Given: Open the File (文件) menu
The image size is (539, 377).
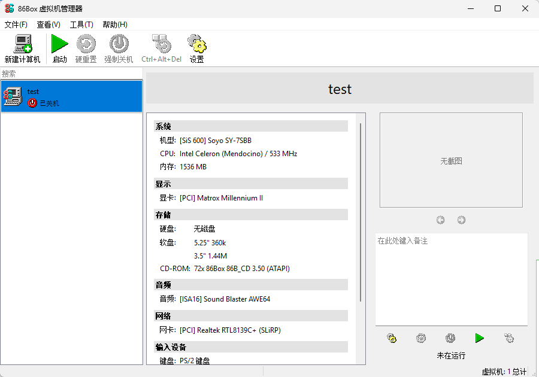Looking at the screenshot, I should (x=16, y=25).
